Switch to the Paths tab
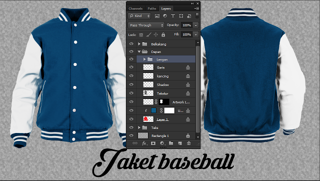The width and height of the screenshot is (320, 181). [x=151, y=8]
